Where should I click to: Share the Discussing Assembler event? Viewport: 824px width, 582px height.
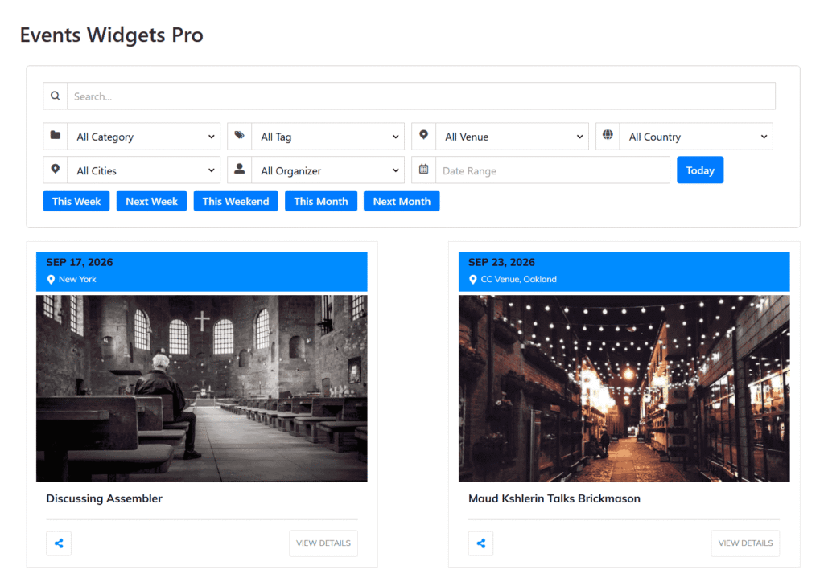click(59, 543)
